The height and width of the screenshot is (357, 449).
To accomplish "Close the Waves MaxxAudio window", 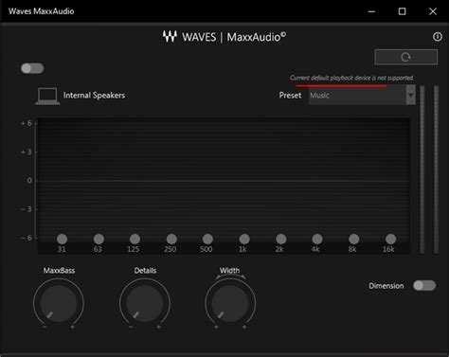I will point(433,11).
